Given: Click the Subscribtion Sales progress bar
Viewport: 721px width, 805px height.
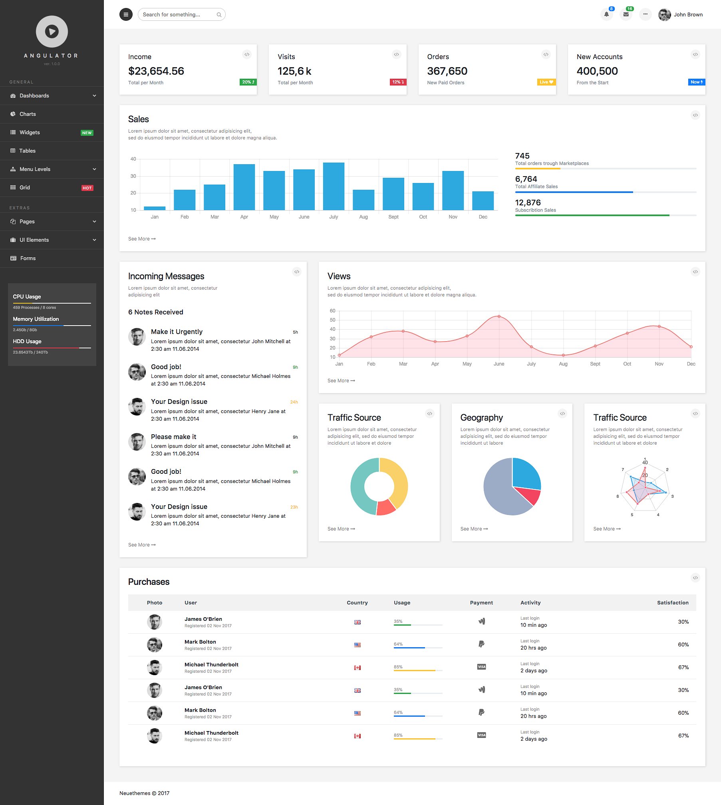Looking at the screenshot, I should [x=606, y=215].
